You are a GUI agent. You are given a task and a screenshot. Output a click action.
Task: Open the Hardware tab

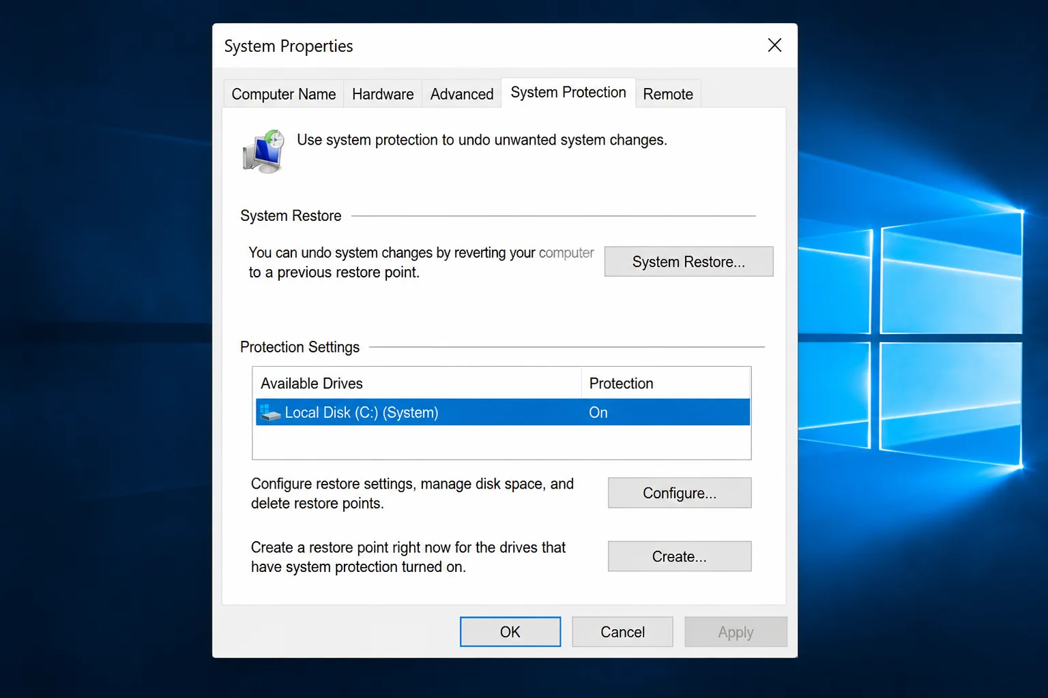[383, 94]
